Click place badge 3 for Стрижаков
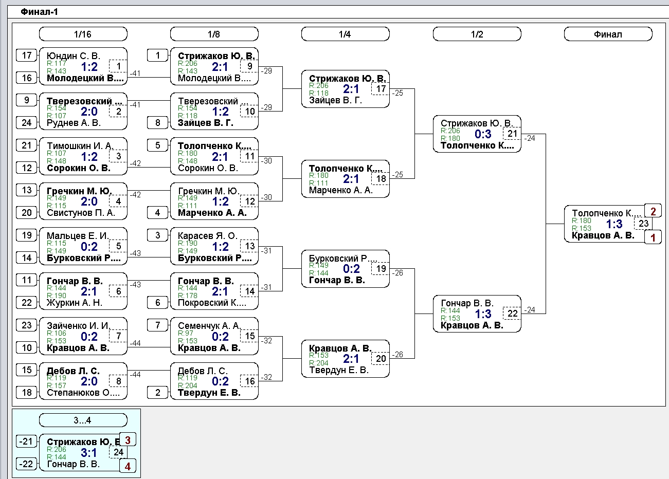 click(x=128, y=440)
